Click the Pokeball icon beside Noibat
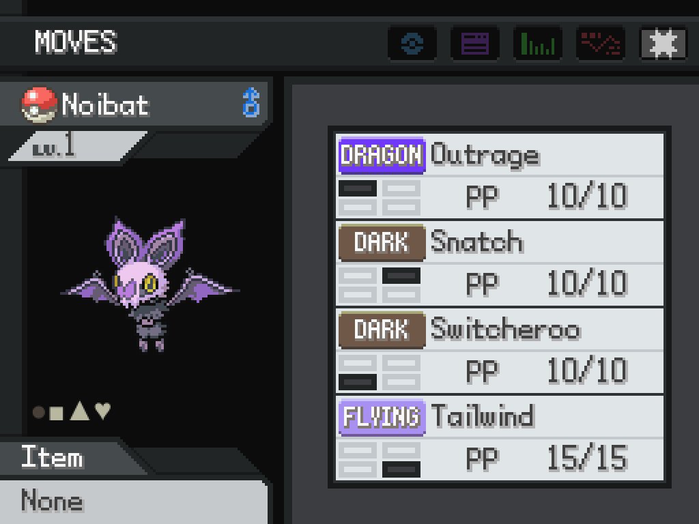Viewport: 699px width, 524px height. point(39,105)
